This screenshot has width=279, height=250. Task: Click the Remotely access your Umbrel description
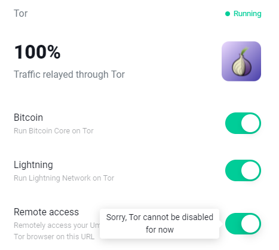(57, 225)
